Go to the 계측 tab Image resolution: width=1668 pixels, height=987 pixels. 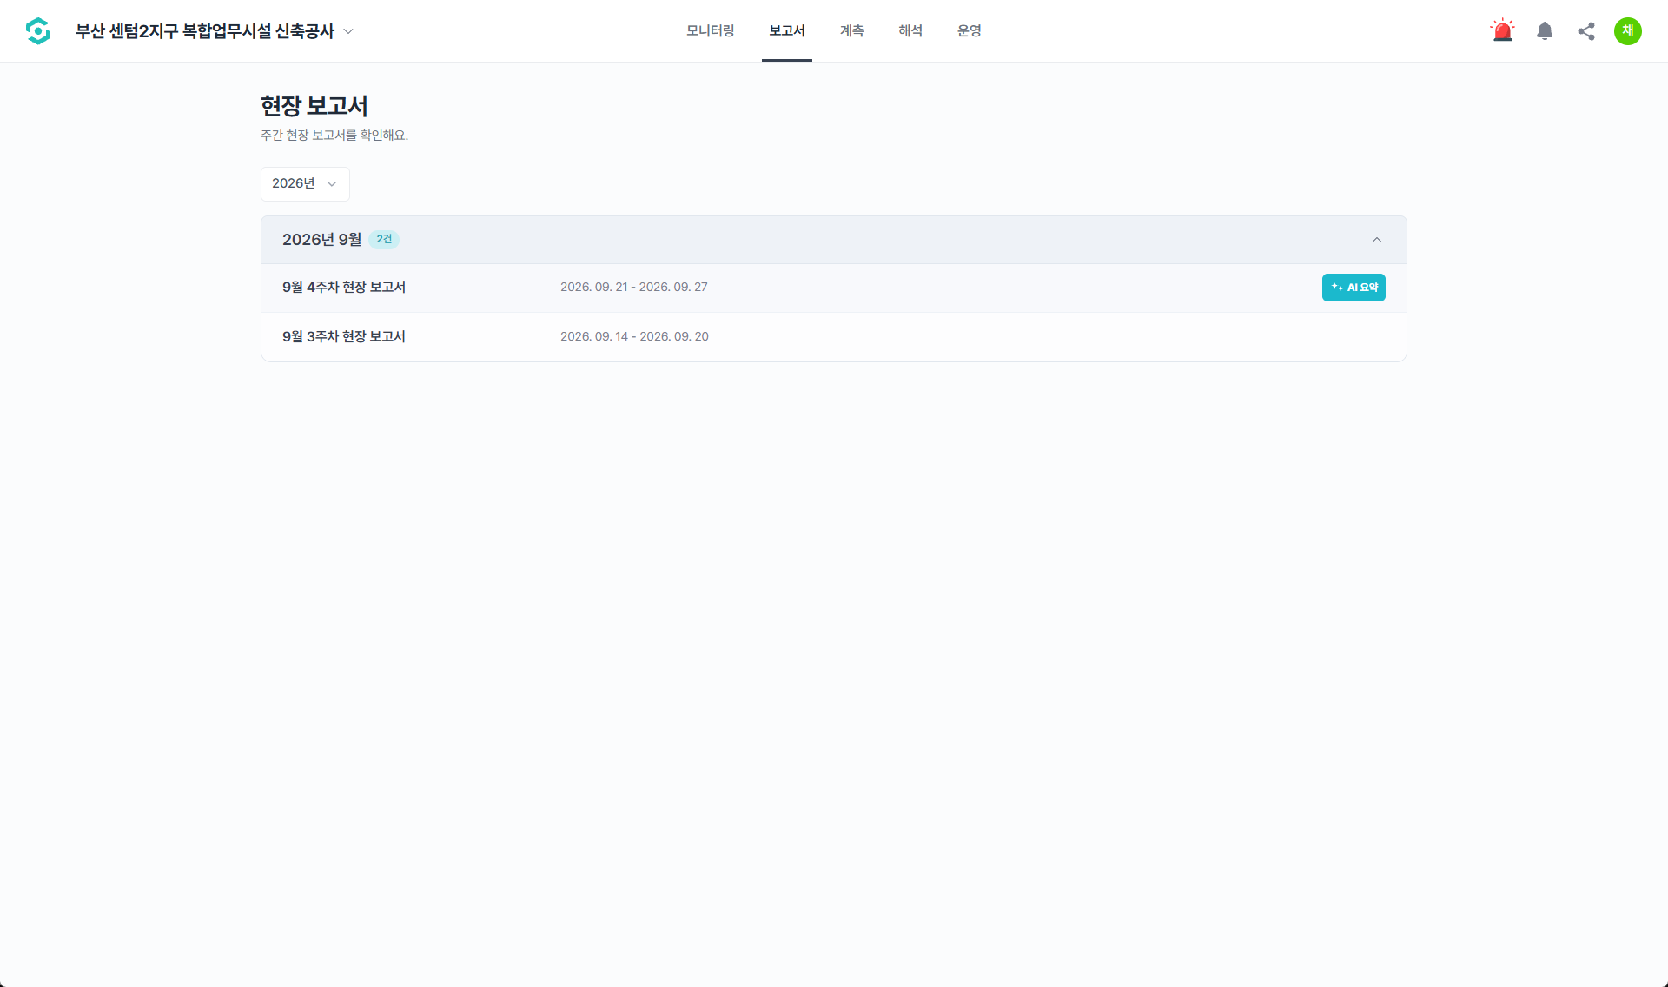click(852, 30)
